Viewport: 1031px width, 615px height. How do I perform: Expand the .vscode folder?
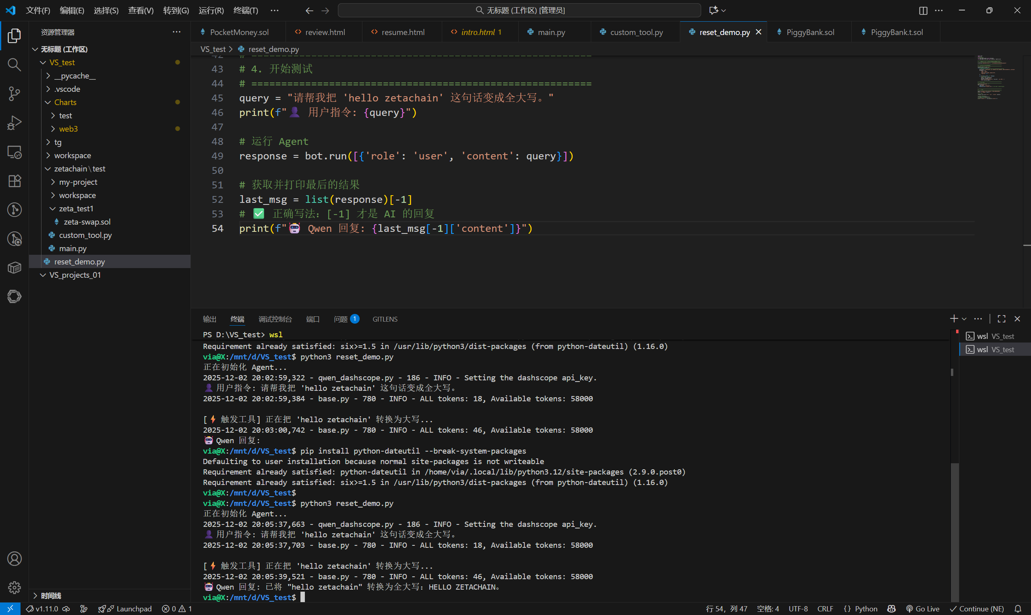110,89
